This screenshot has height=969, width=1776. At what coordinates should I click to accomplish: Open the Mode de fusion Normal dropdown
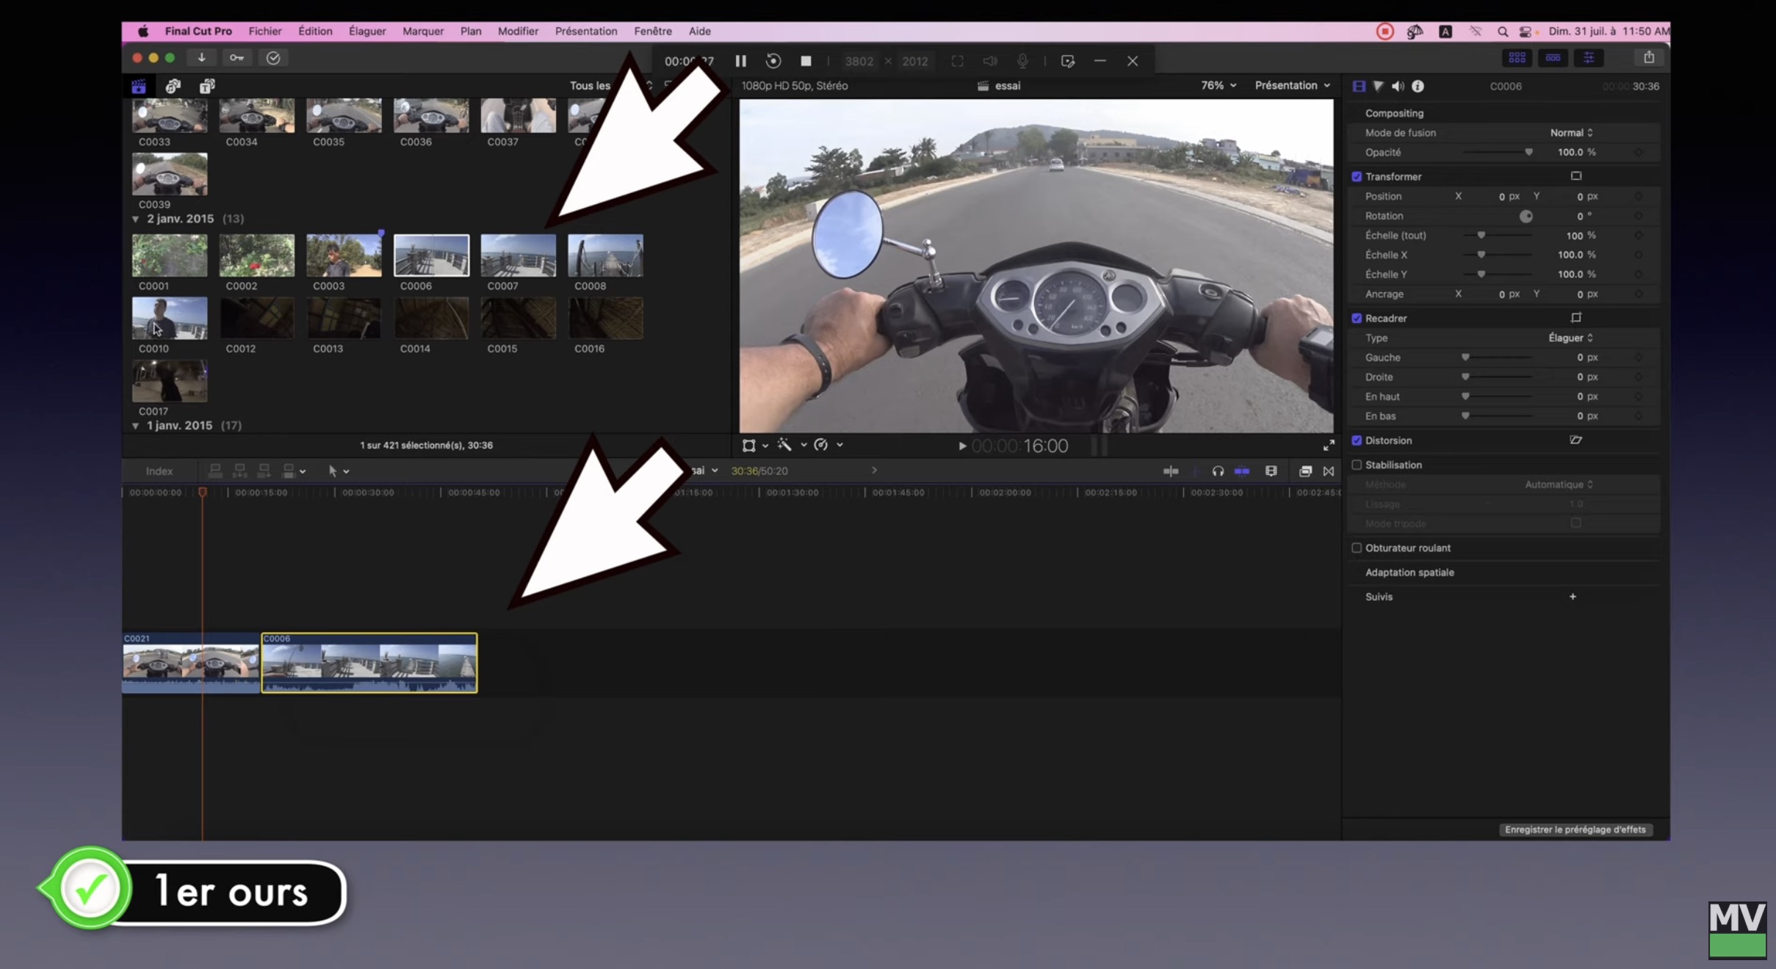pos(1571,133)
